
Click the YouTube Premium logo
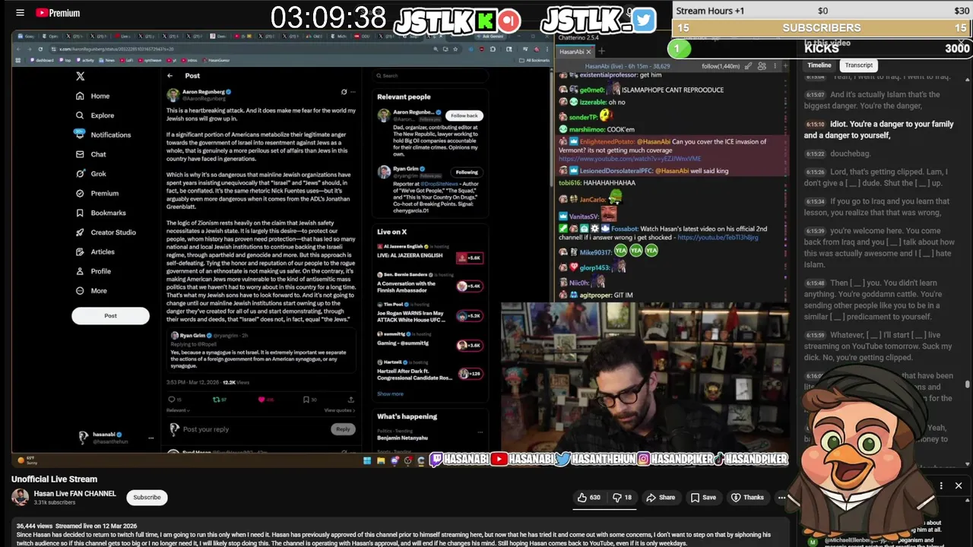point(58,13)
